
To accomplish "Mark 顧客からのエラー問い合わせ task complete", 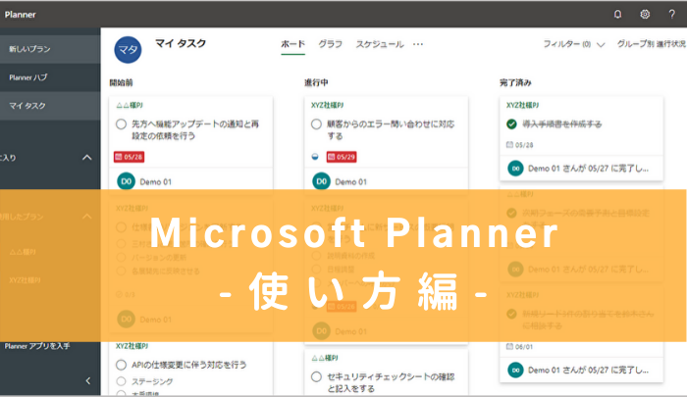I will pyautogui.click(x=316, y=124).
